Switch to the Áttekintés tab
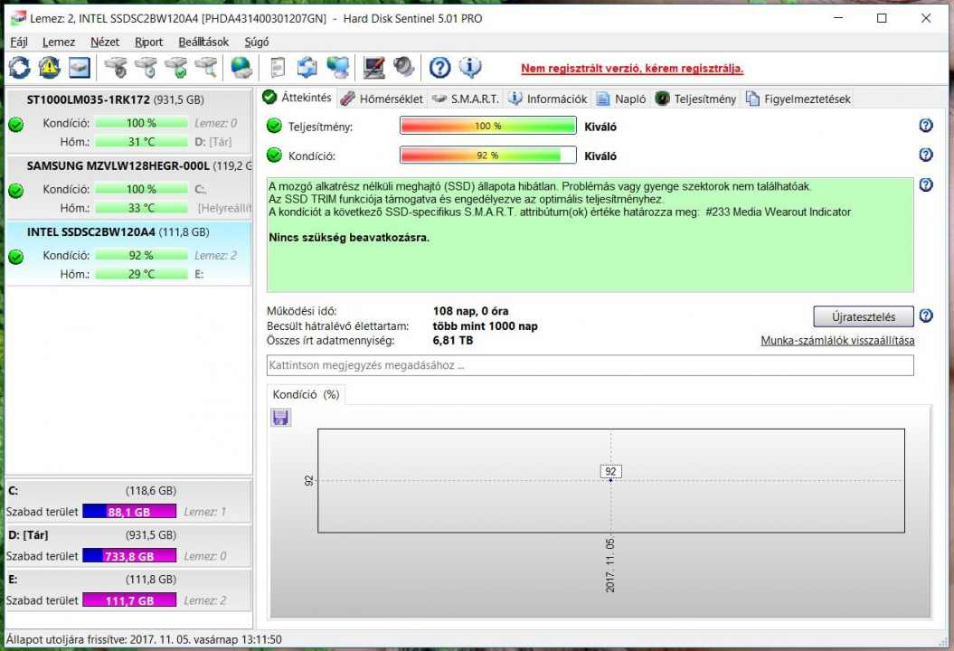The height and width of the screenshot is (651, 954). click(x=298, y=98)
